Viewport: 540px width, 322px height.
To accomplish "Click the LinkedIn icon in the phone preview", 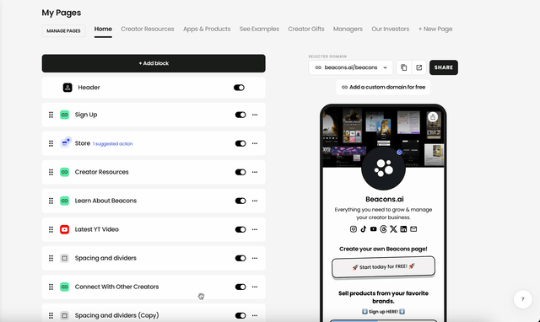I will point(403,229).
